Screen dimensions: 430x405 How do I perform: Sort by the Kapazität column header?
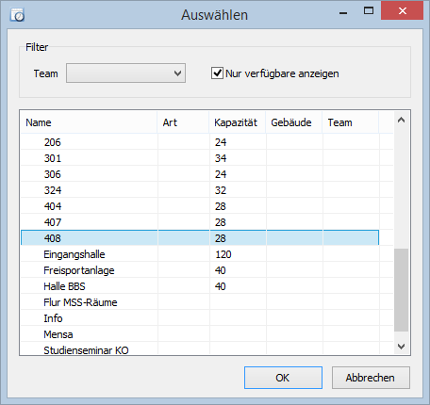pyautogui.click(x=238, y=122)
